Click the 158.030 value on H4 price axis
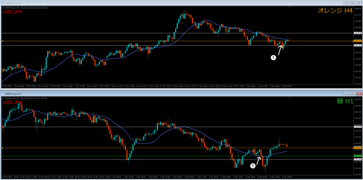This screenshot has width=363, height=180. point(358,8)
